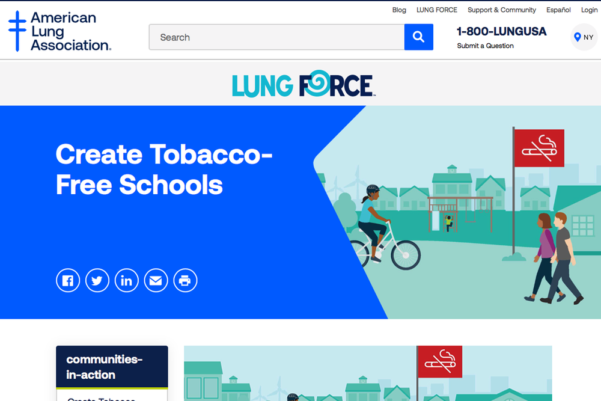Focus the Search input field
Image resolution: width=601 pixels, height=401 pixels.
point(276,37)
